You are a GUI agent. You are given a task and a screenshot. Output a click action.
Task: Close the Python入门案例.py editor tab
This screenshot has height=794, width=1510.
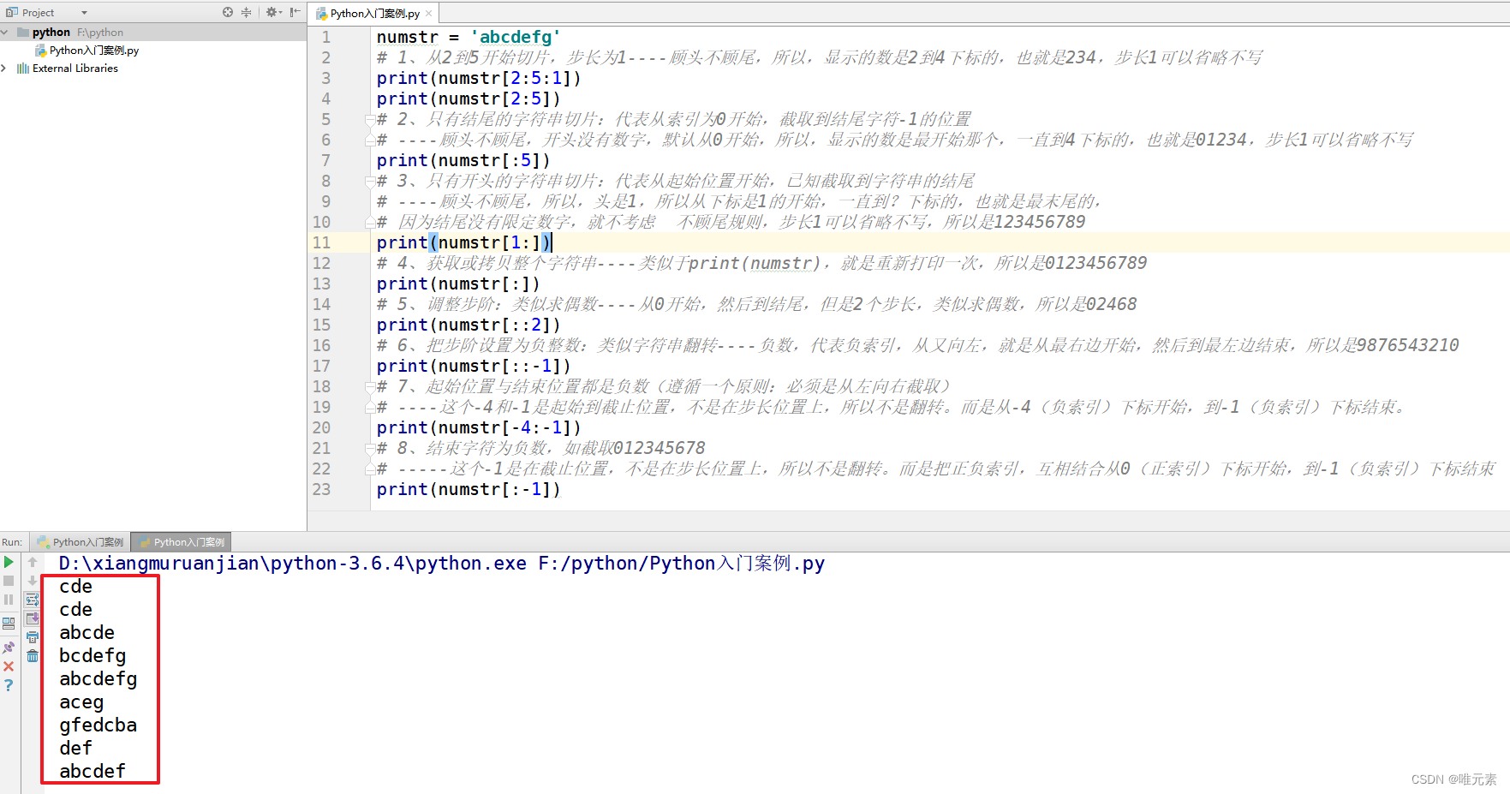click(429, 14)
